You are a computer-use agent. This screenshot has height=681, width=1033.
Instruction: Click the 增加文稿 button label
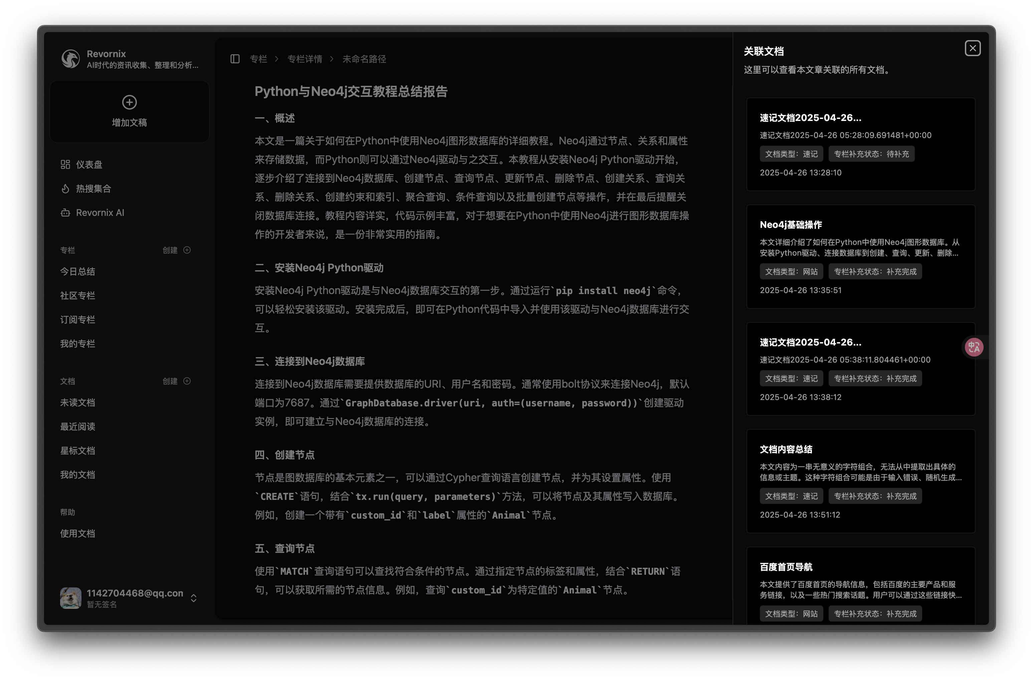click(129, 123)
